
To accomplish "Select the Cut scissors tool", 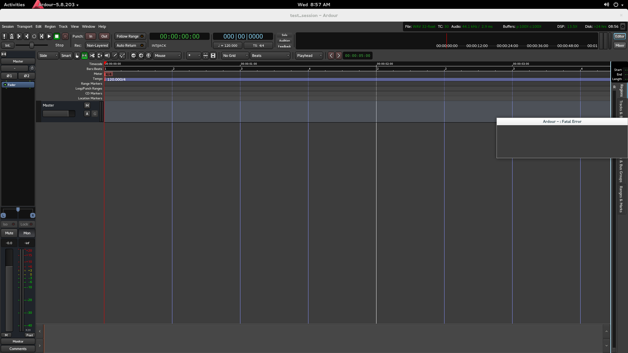I will pos(92,56).
